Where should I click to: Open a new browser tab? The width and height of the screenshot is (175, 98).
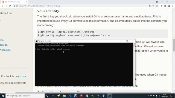(x=31, y=2)
